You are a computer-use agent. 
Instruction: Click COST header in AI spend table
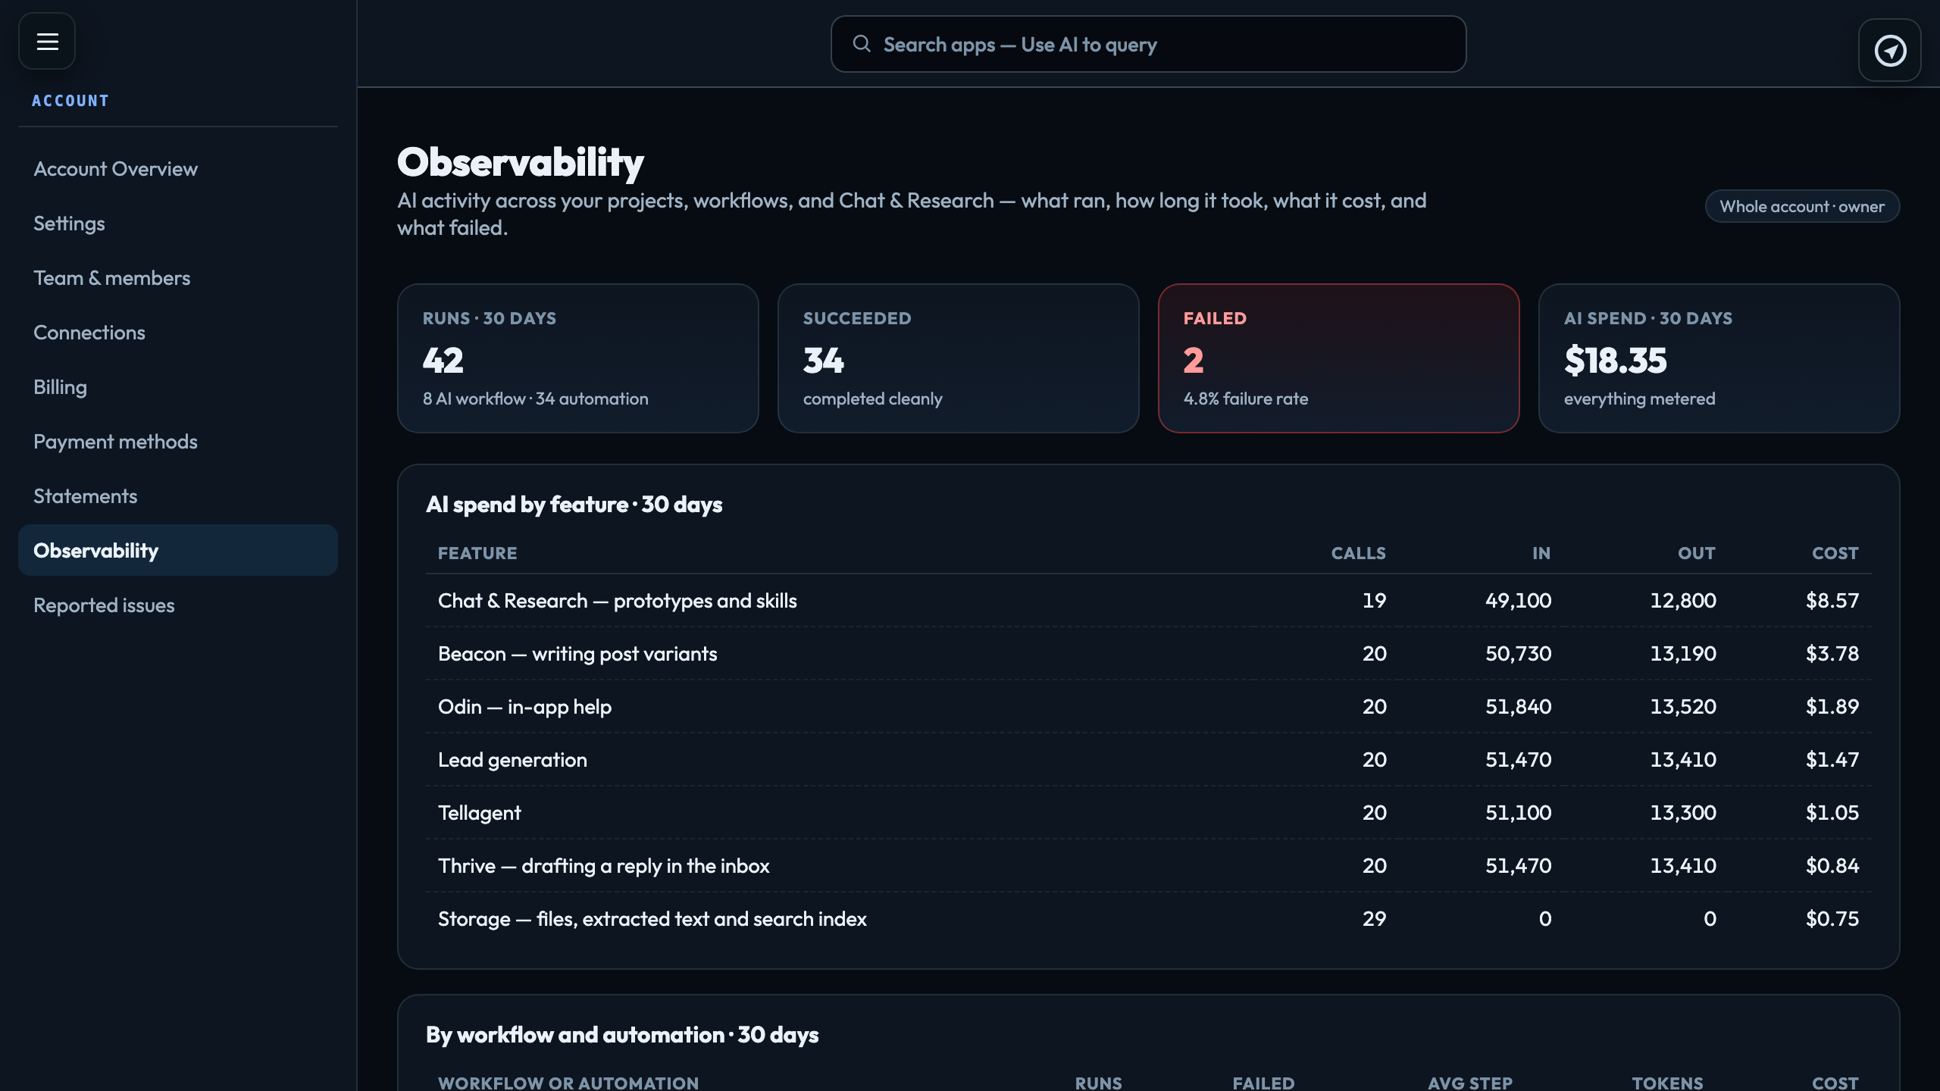[x=1835, y=553]
